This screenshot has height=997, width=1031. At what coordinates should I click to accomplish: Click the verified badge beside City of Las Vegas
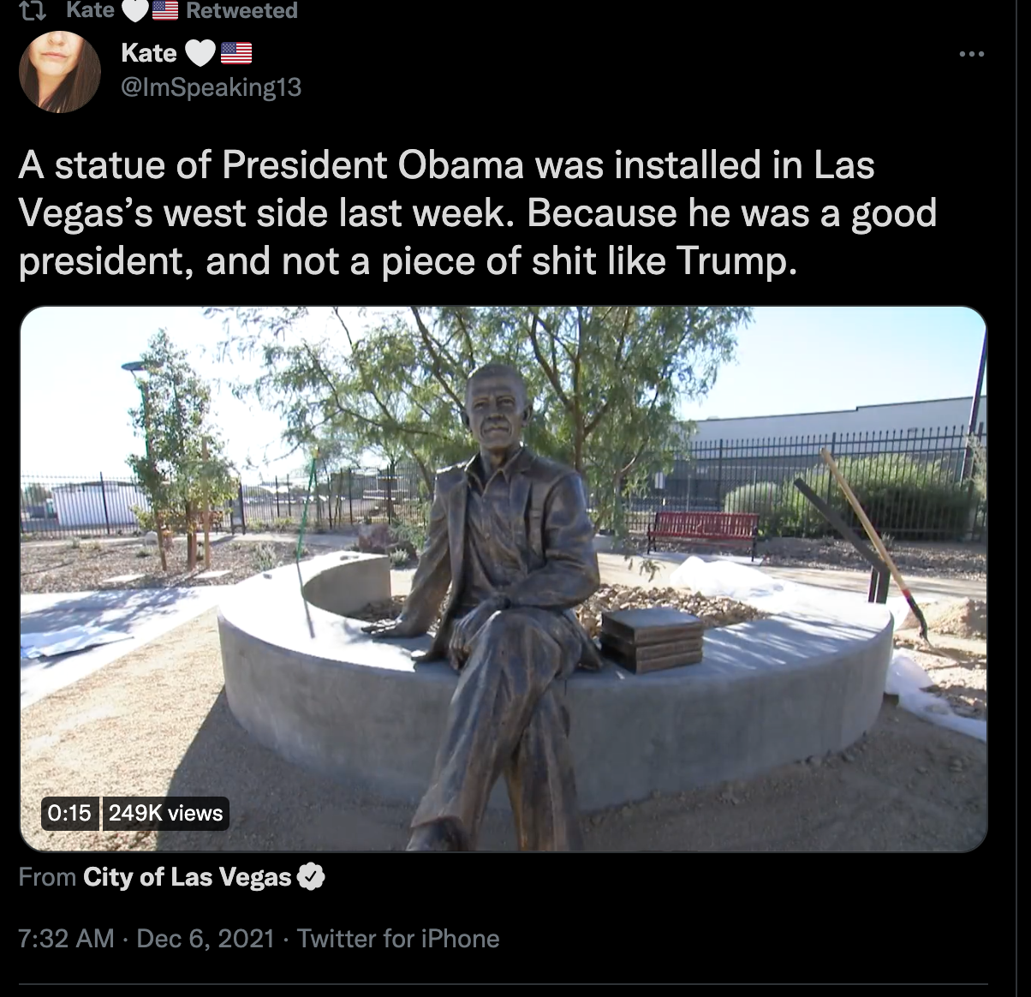coord(311,877)
